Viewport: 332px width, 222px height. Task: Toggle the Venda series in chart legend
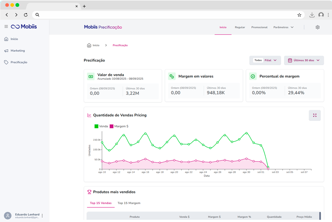(101, 126)
